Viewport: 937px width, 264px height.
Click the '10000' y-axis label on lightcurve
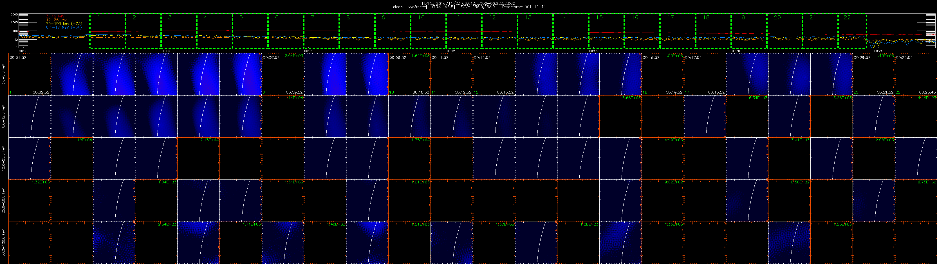coord(14,15)
